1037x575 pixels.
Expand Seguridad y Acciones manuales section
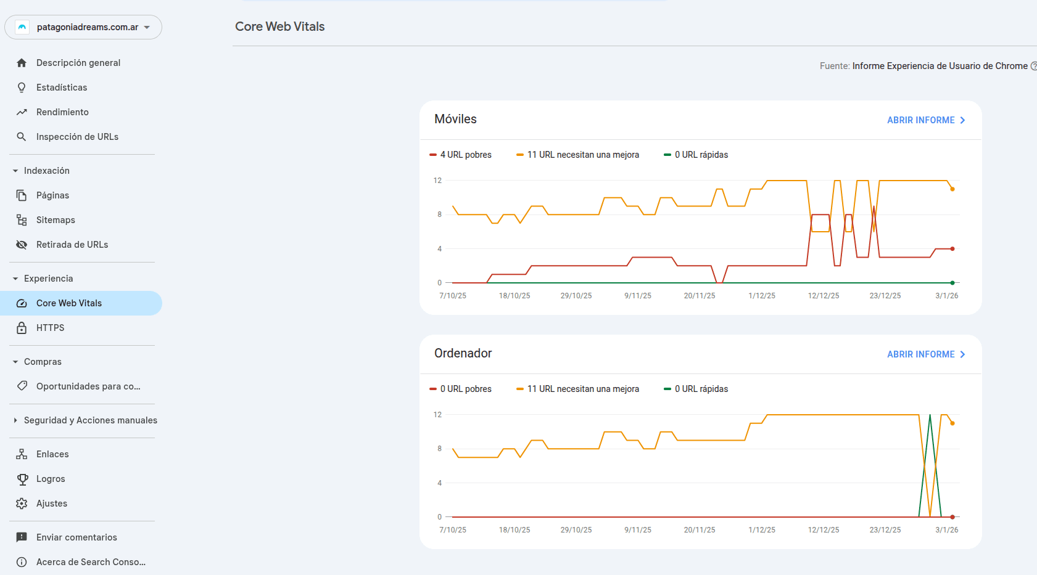[15, 420]
